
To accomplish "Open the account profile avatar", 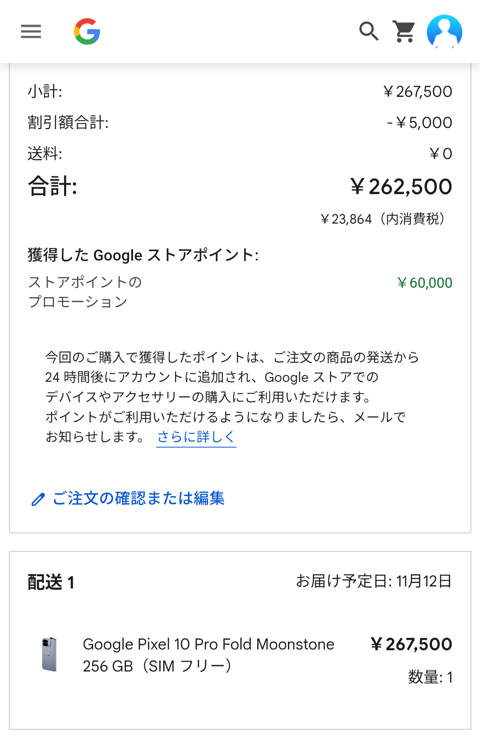I will pos(444,32).
